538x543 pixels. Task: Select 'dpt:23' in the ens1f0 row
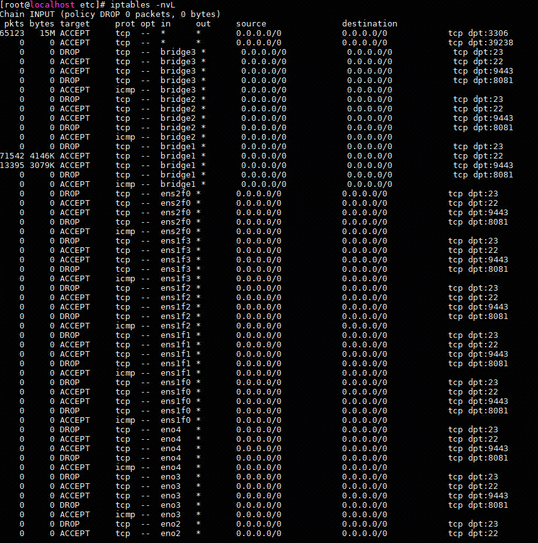[483, 383]
